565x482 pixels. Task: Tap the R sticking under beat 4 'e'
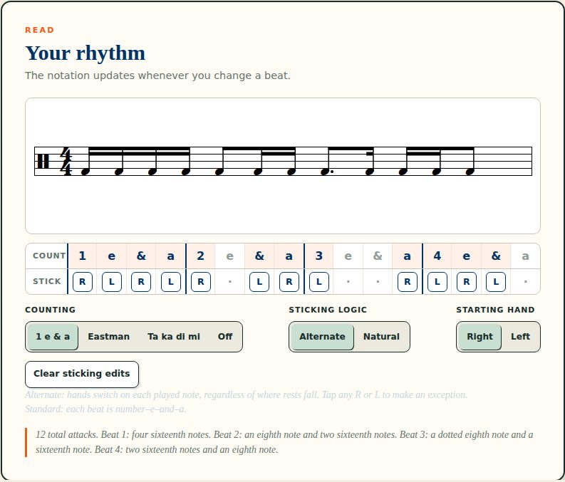[466, 282]
